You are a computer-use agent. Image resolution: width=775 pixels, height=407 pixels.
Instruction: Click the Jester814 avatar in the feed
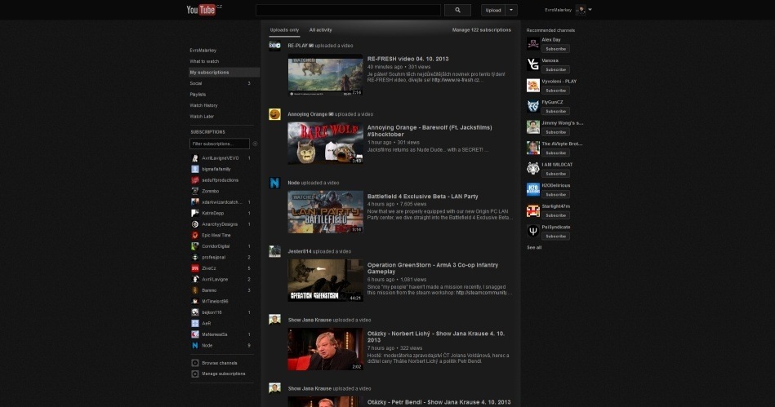[x=275, y=251]
